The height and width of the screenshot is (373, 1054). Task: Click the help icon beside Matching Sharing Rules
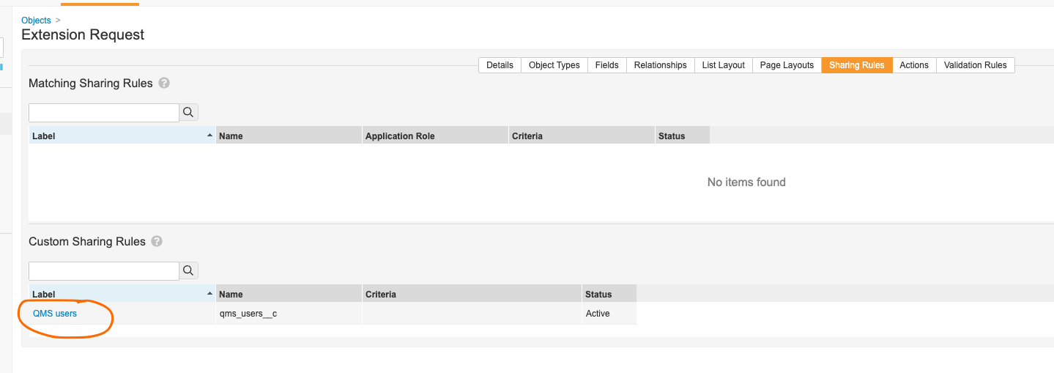pos(164,84)
